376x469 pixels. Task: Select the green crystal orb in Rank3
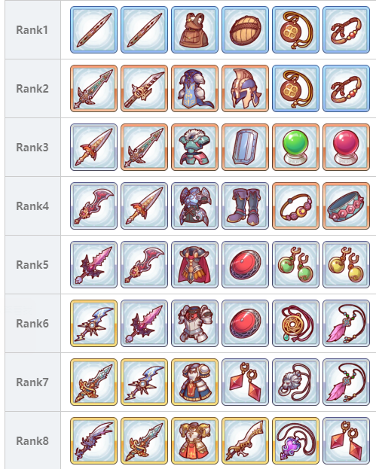(296, 147)
